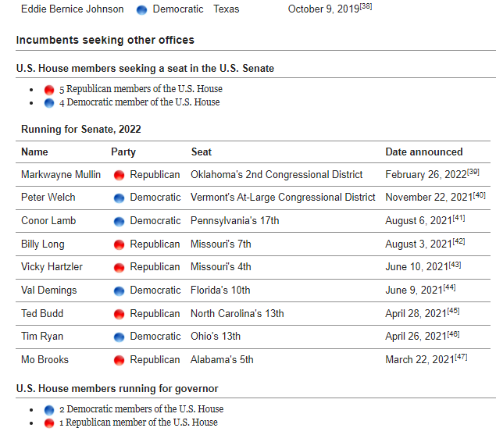This screenshot has height=435, width=496.
Task: Click 'Republican' party label in Markwayne Mullin row
Action: point(155,175)
